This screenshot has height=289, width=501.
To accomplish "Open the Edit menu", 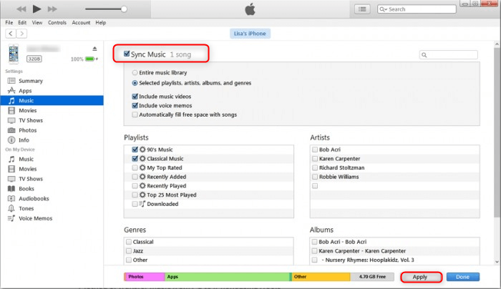I will pos(22,23).
